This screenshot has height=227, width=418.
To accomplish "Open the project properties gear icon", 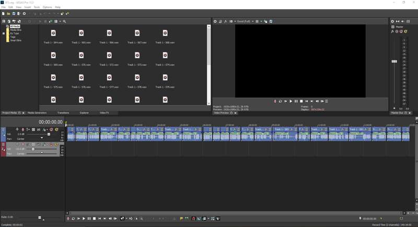I will point(24,14).
